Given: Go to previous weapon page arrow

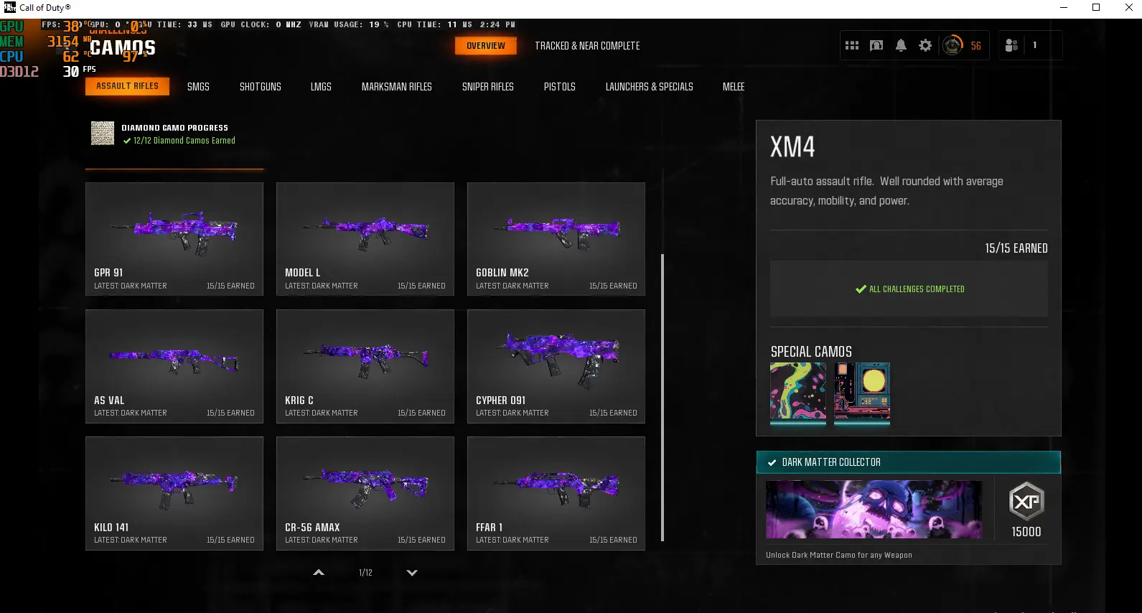Looking at the screenshot, I should point(319,573).
